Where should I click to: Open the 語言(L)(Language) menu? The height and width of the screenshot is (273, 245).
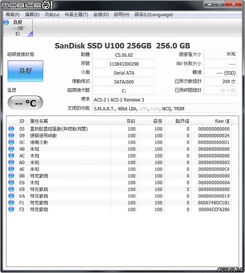[154, 15]
